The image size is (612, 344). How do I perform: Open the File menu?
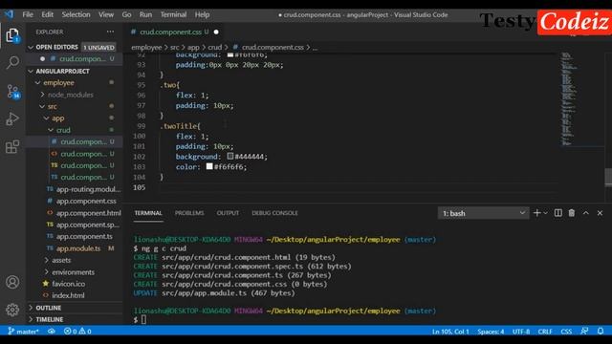pos(28,14)
